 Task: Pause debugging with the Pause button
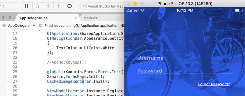pos(27,6)
